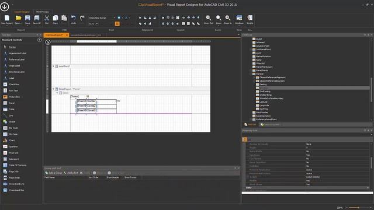Open the font name dropdown

[x=115, y=18]
